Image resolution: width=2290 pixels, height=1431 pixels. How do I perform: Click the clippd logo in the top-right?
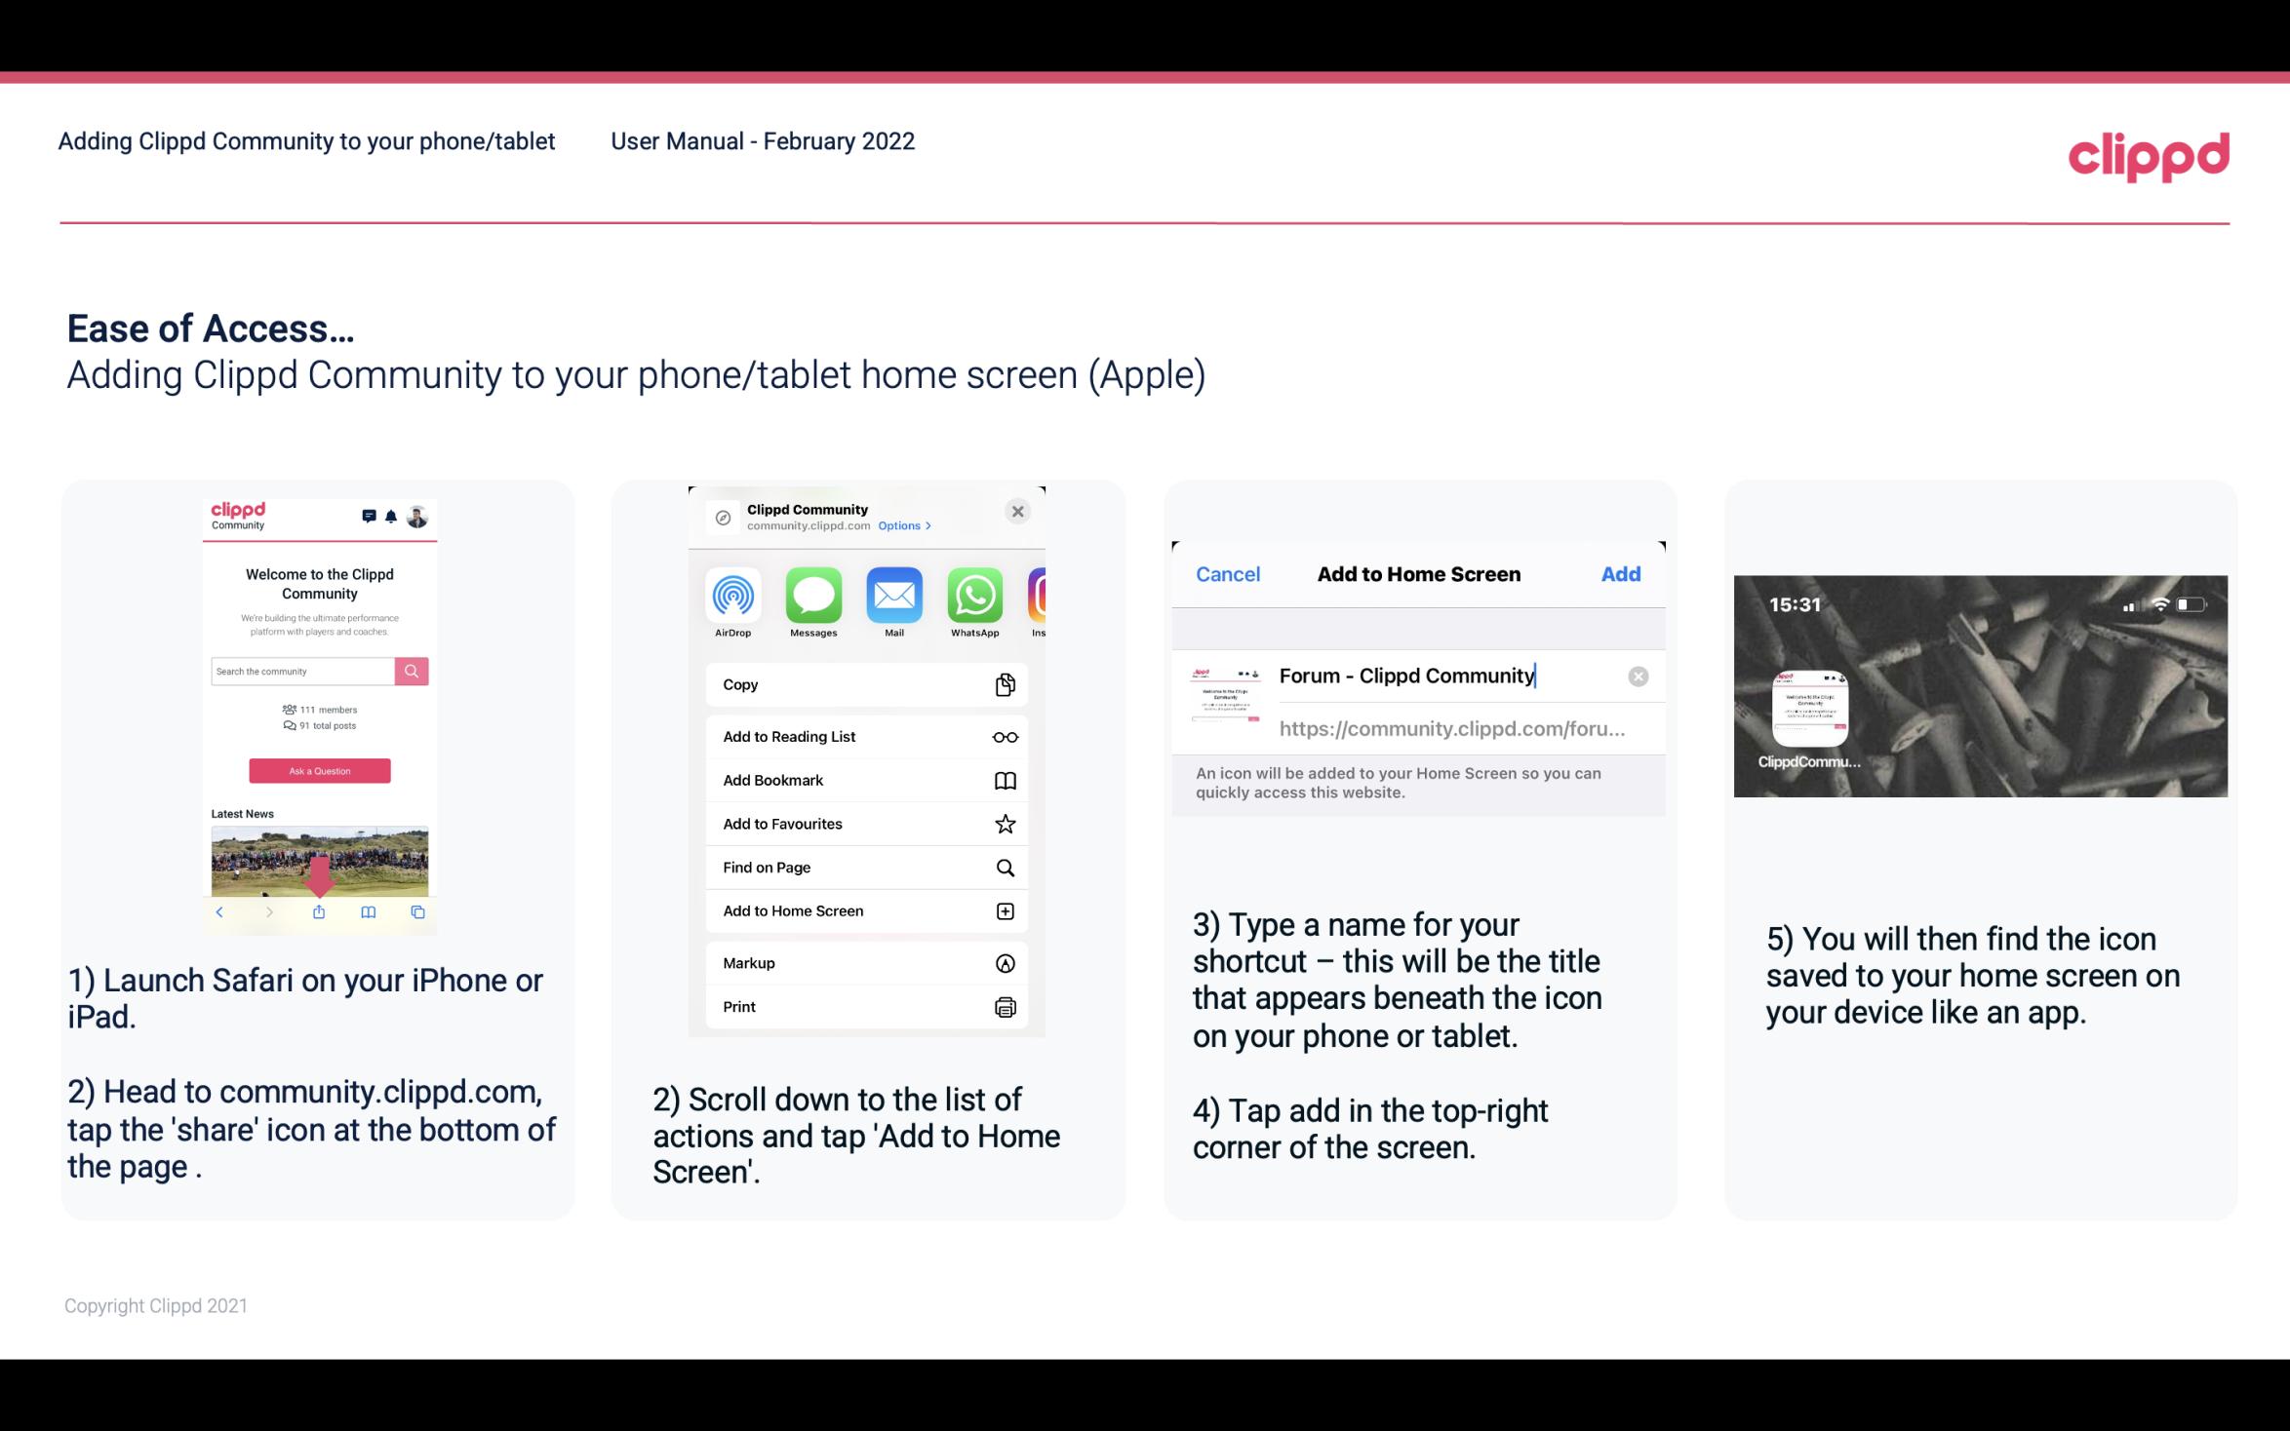pos(2149,155)
